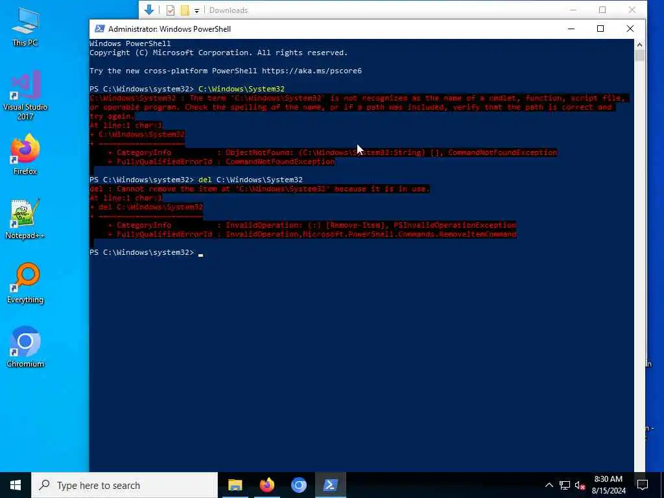This screenshot has width=664, height=498.
Task: Click the Downloads window down-arrow icon
Action: pyautogui.click(x=149, y=10)
